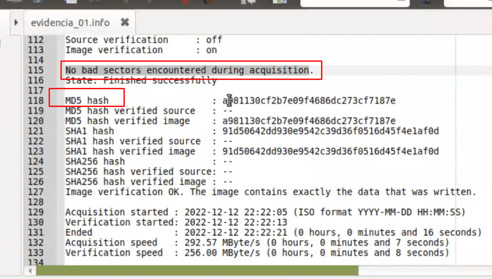This screenshot has height=279, width=492.
Task: Click the search field in the top toolbar
Action: pos(355,3)
